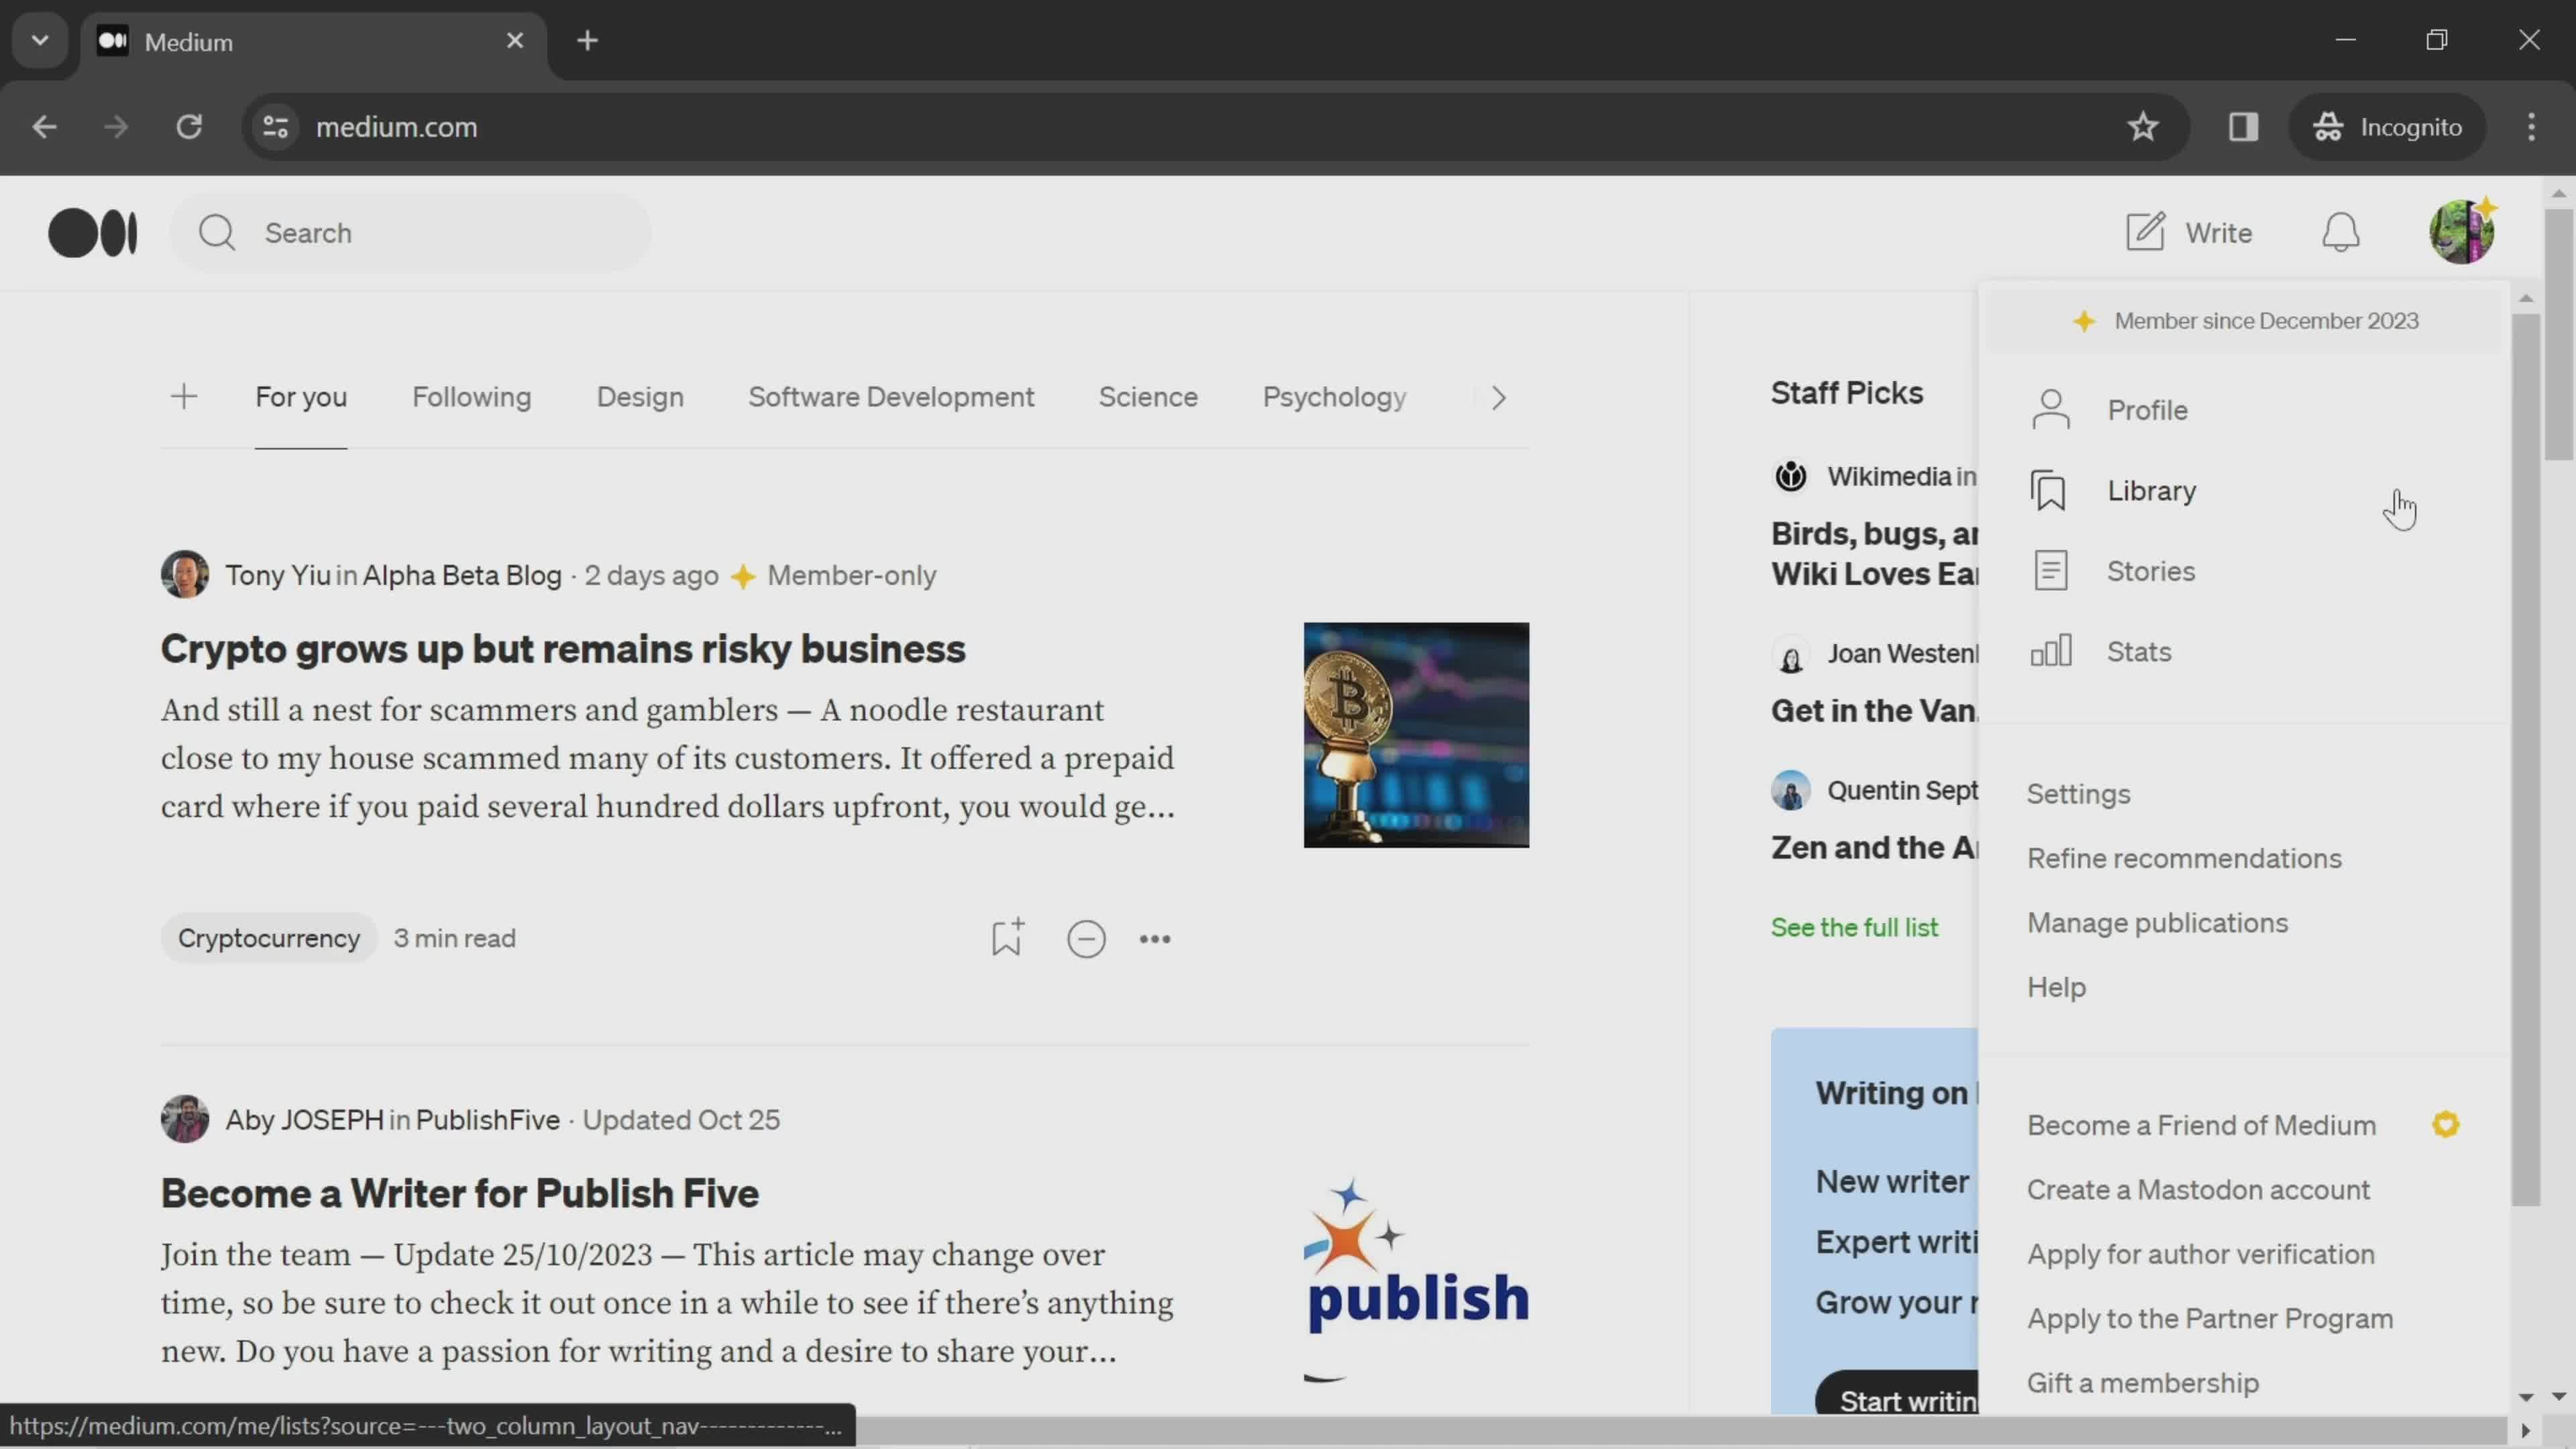The width and height of the screenshot is (2576, 1449).
Task: Focus the Medium search field
Action: pos(411,233)
